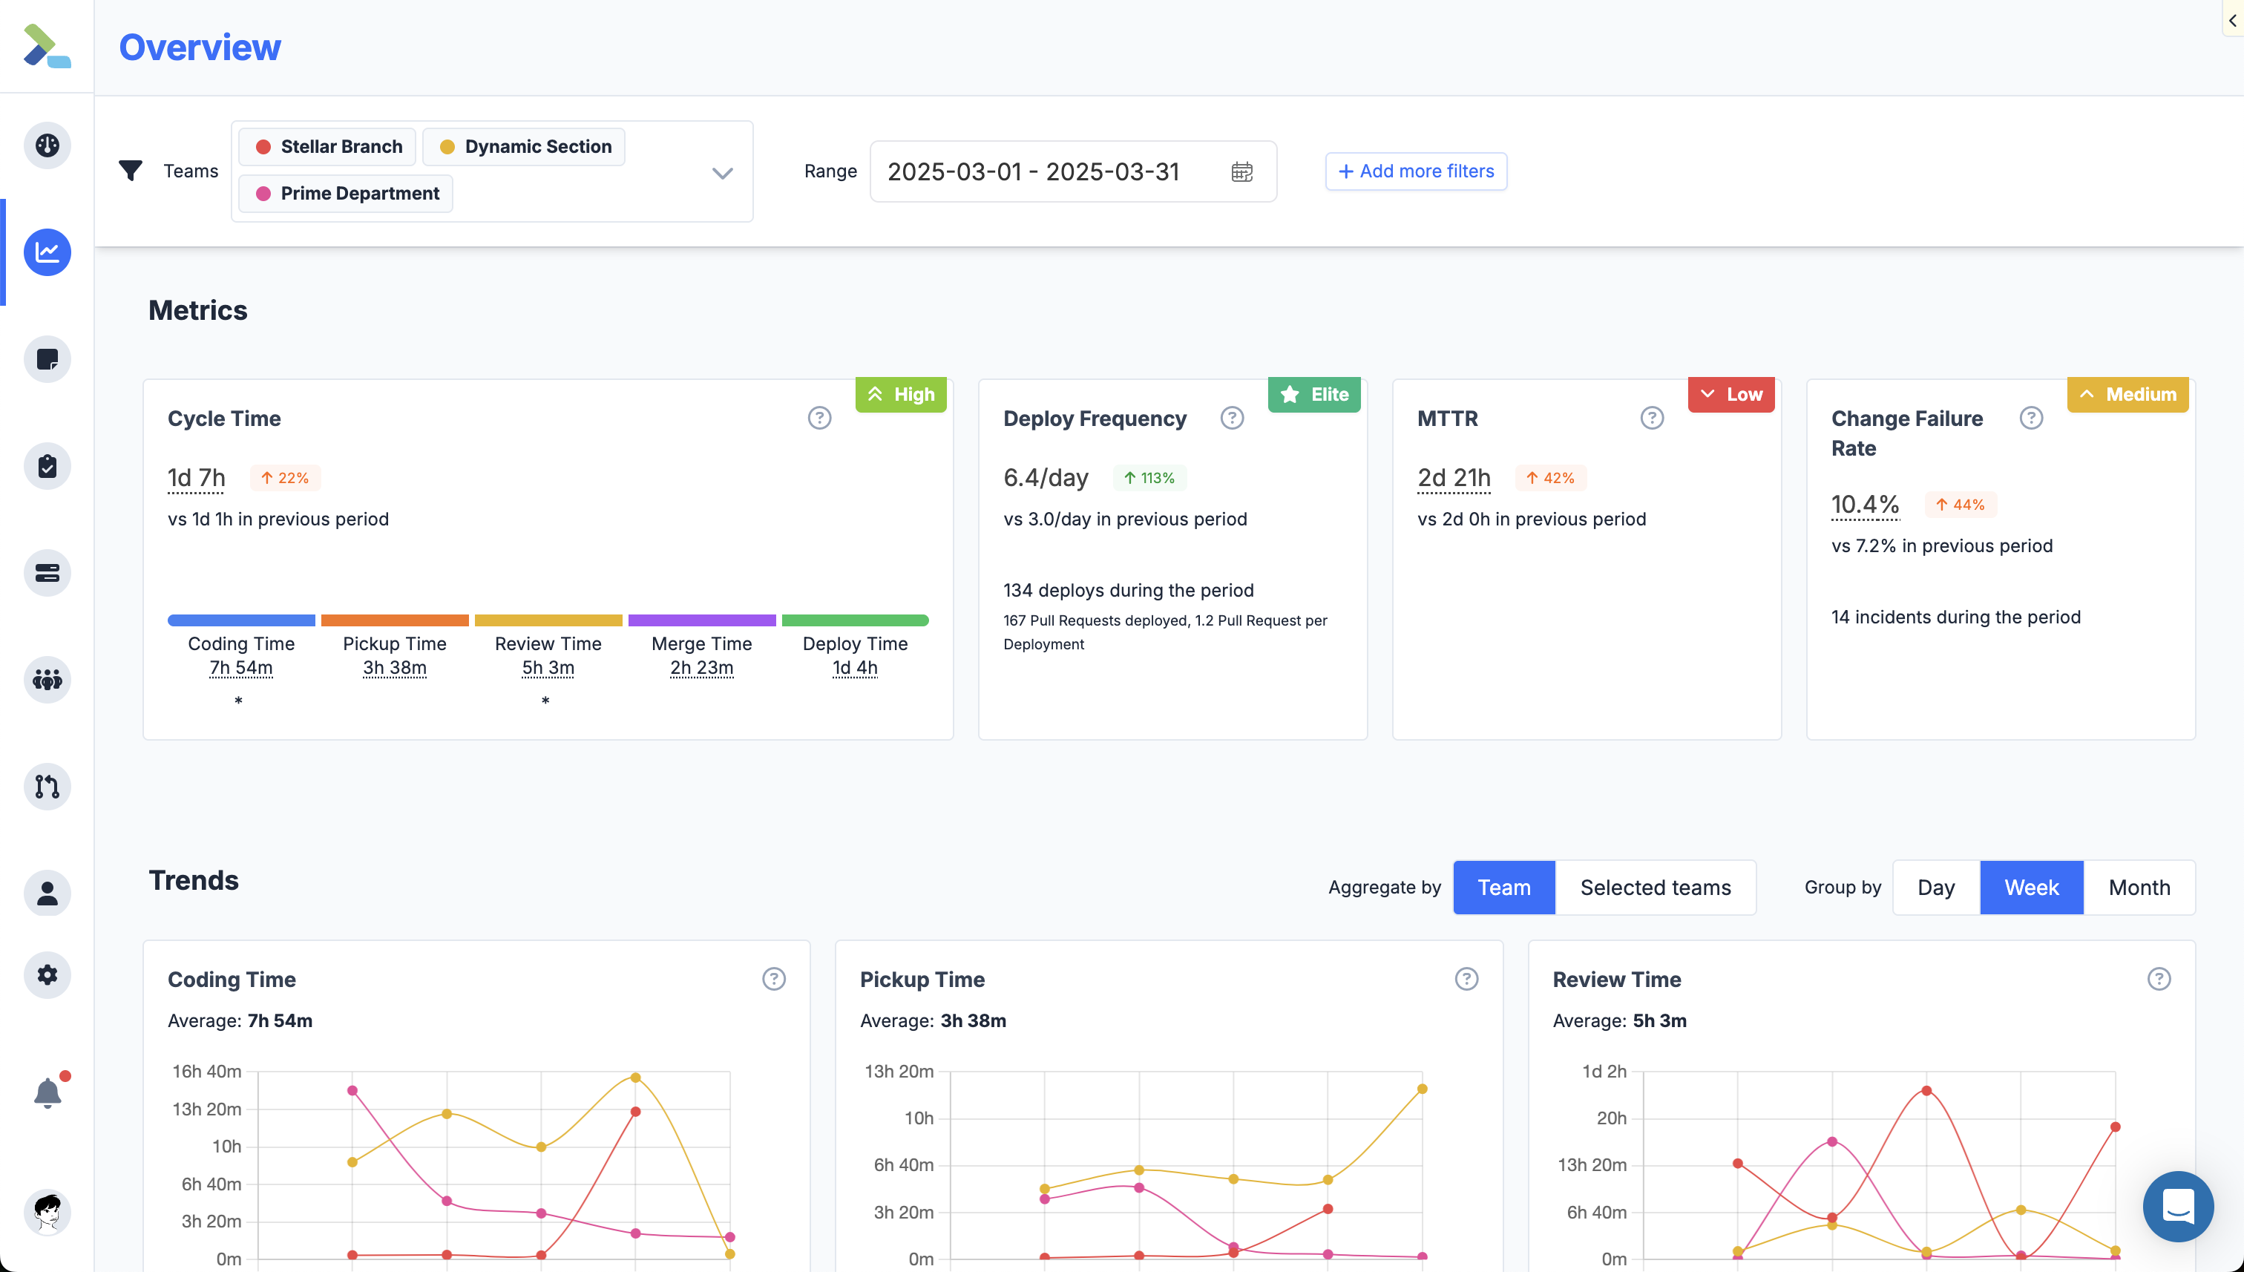Expand the Teams filter dropdown

click(721, 172)
